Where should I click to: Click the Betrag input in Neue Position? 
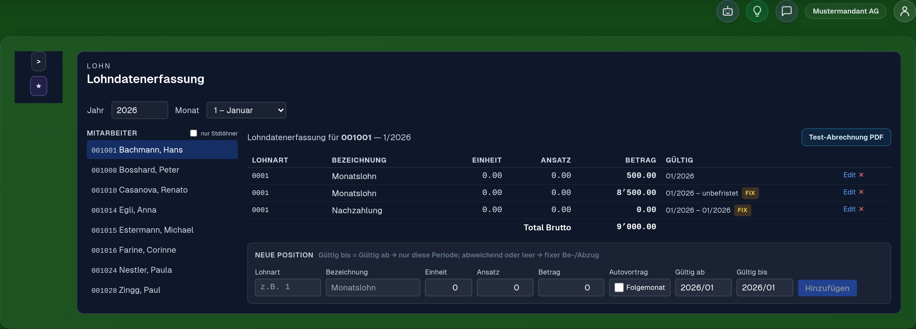[571, 287]
